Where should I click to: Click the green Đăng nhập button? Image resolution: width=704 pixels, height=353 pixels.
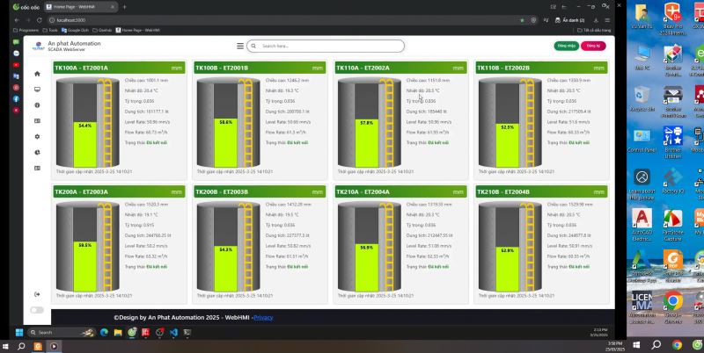click(567, 46)
